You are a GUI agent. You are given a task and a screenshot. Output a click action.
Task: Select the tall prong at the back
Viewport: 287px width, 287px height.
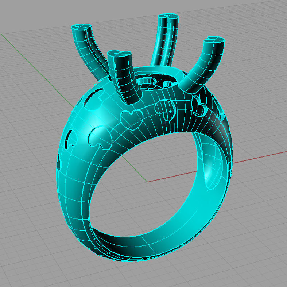click(166, 39)
